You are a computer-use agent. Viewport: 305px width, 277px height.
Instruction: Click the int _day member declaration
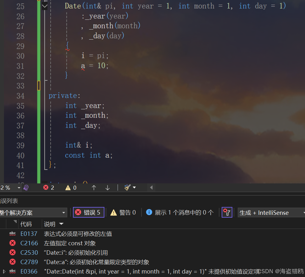click(x=83, y=126)
